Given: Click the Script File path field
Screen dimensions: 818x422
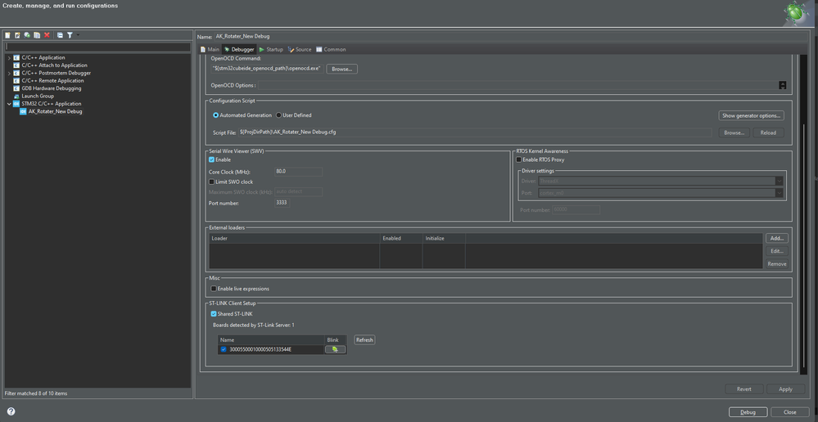Looking at the screenshot, I should click(x=475, y=132).
